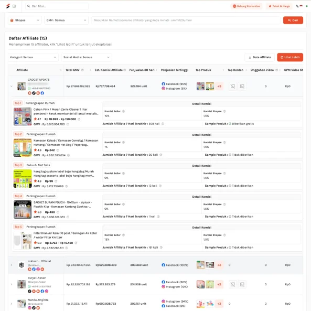Click first top product thumbnail of GADGET UPDATE
The image size is (311, 311).
pos(200,87)
